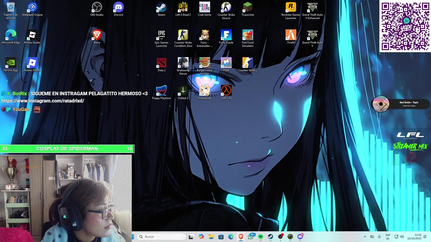Screen dimensions: 431x242
Task: Select the Roblox Studio shortcut
Action: 32,37
